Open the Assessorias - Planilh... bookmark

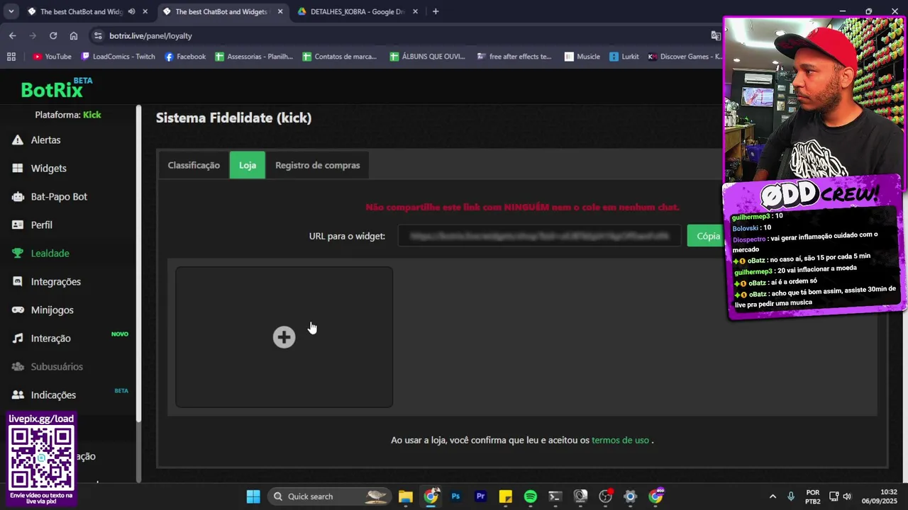[254, 57]
